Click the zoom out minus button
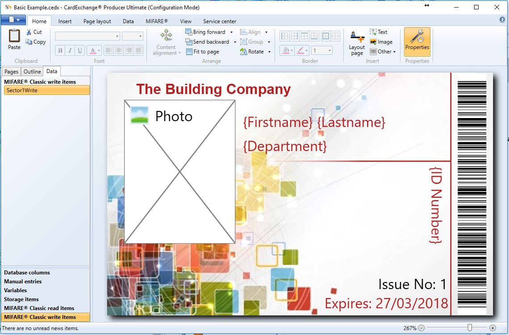This screenshot has width=509, height=335. (x=421, y=328)
